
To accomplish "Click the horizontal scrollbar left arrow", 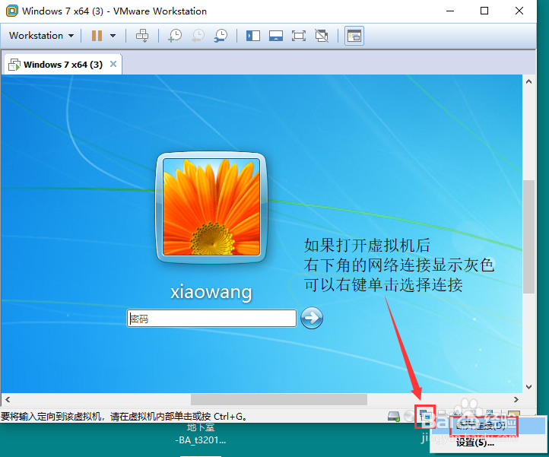I will pyautogui.click(x=8, y=399).
